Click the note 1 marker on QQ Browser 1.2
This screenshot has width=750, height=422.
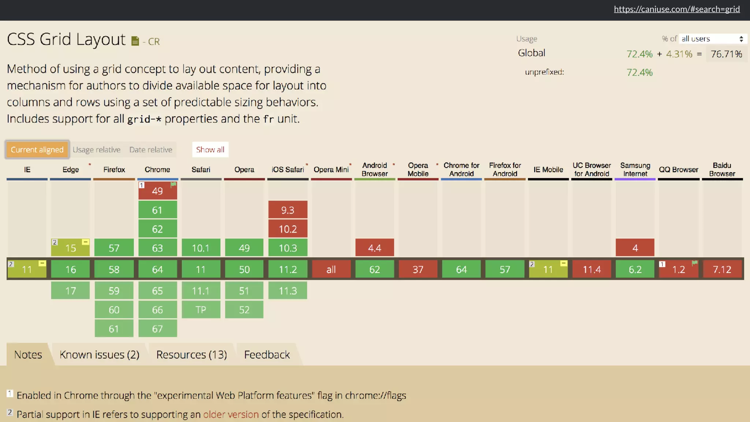point(662,264)
